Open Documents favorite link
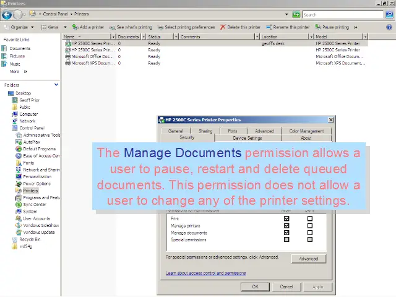The height and width of the screenshot is (297, 396). [16, 48]
